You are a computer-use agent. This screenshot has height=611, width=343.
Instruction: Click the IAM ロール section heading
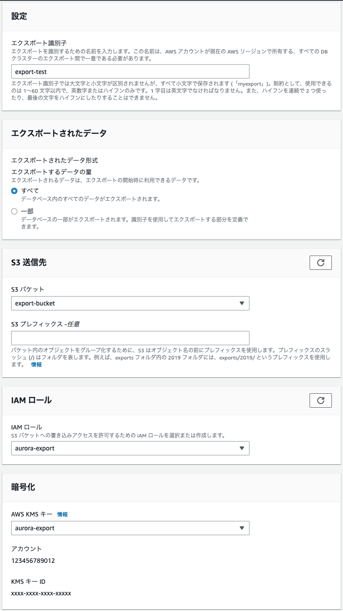[x=31, y=400]
